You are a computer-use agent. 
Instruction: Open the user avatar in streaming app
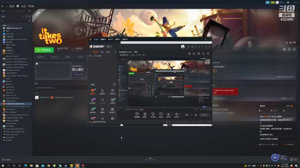point(183,47)
